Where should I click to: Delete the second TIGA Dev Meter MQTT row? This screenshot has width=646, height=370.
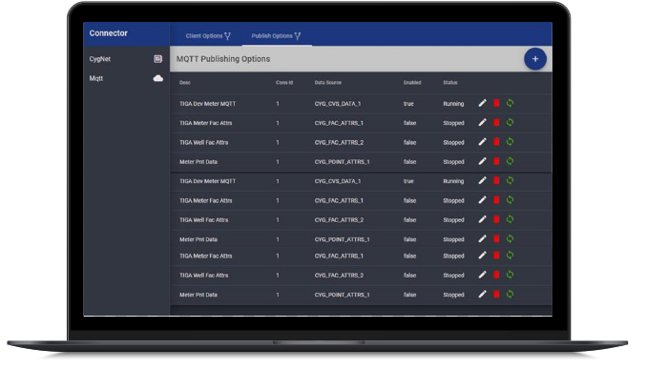pos(496,180)
